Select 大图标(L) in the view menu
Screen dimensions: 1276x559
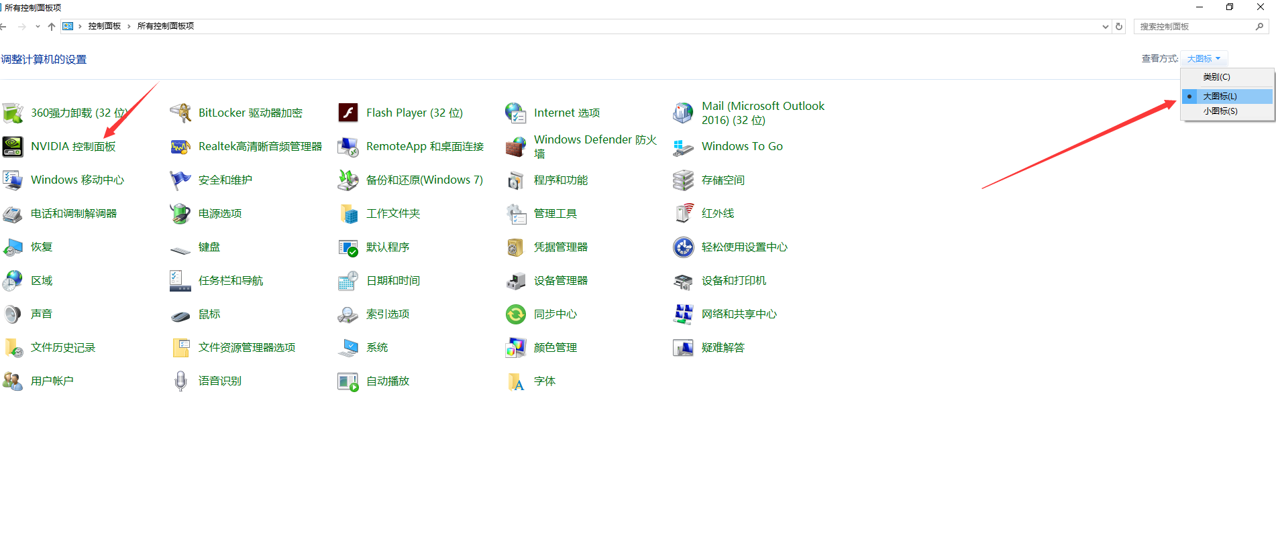tap(1228, 97)
